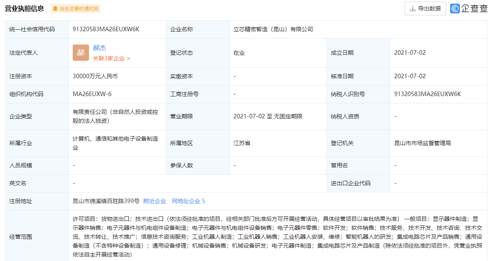Click the bell icon on the notification badge

click(x=56, y=8)
